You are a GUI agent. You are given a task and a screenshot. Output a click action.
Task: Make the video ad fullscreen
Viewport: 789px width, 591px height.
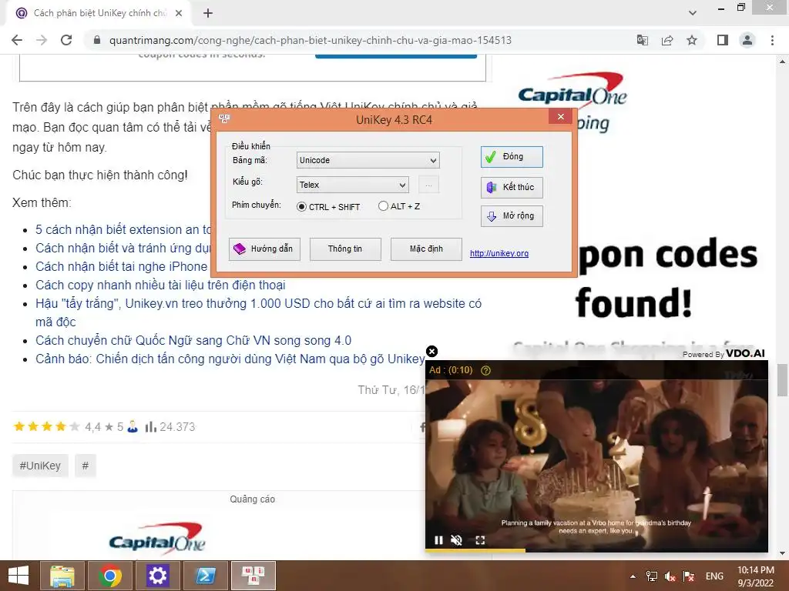coord(480,540)
